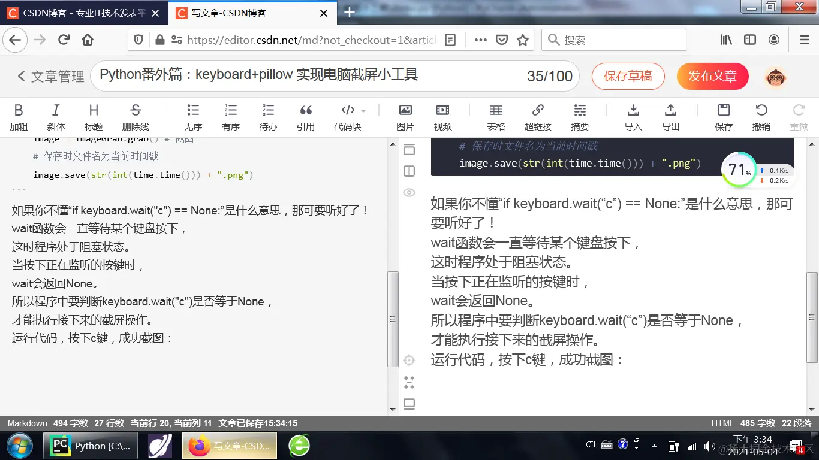Insert a heading using the 标题 tool
This screenshot has height=460, width=819.
tap(94, 117)
